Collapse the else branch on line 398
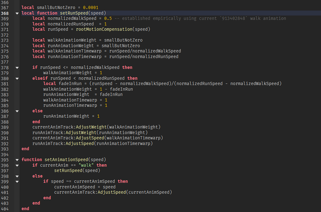The width and height of the screenshot is (321, 212). 17,176
